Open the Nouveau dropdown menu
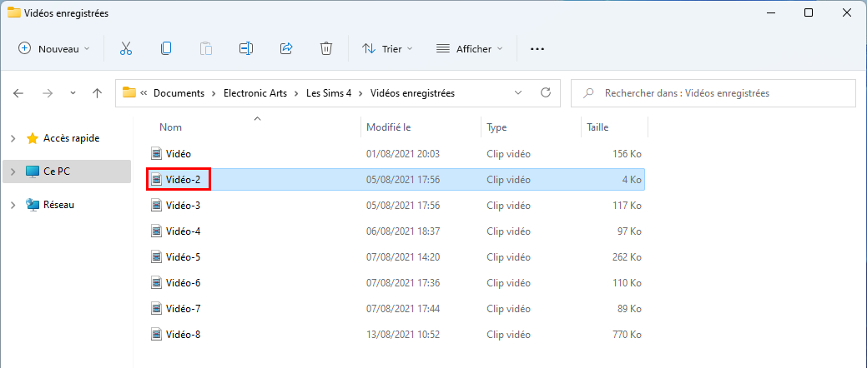The image size is (867, 368). point(53,48)
